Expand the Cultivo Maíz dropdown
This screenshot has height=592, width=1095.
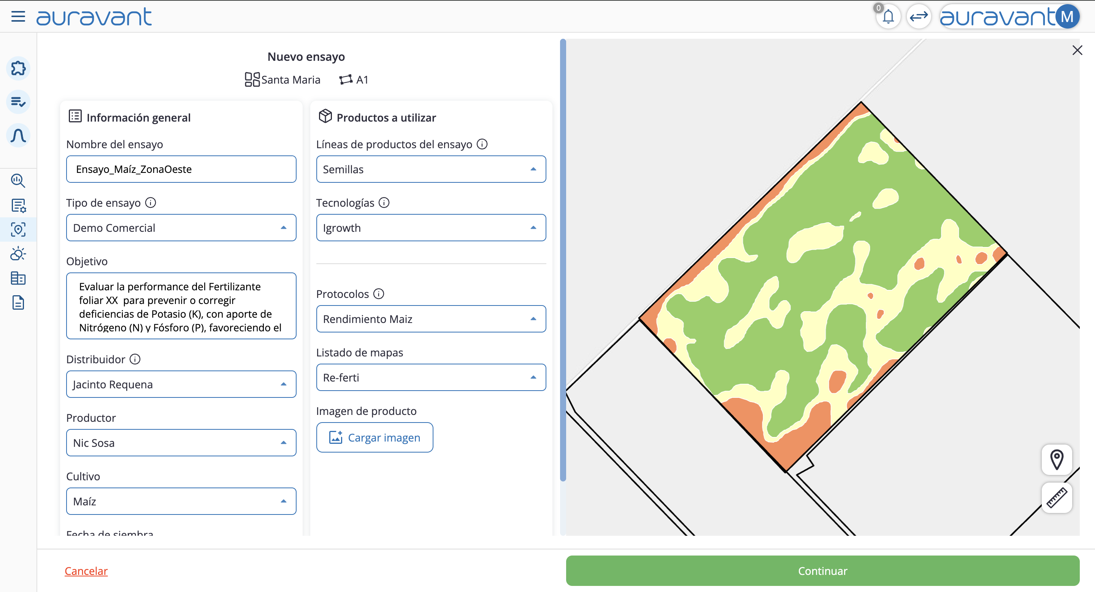[x=181, y=501]
